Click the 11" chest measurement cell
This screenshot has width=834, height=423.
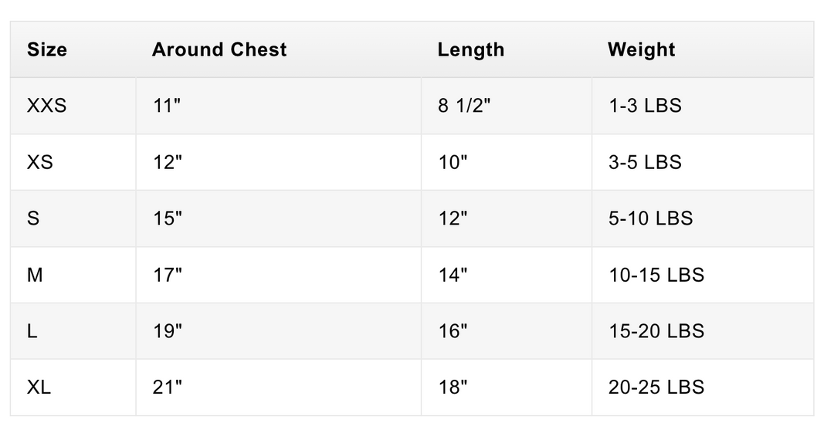(x=278, y=106)
